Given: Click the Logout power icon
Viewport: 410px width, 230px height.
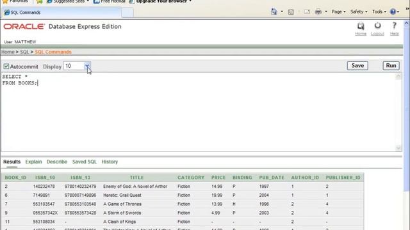Looking at the screenshot, I should (x=377, y=26).
